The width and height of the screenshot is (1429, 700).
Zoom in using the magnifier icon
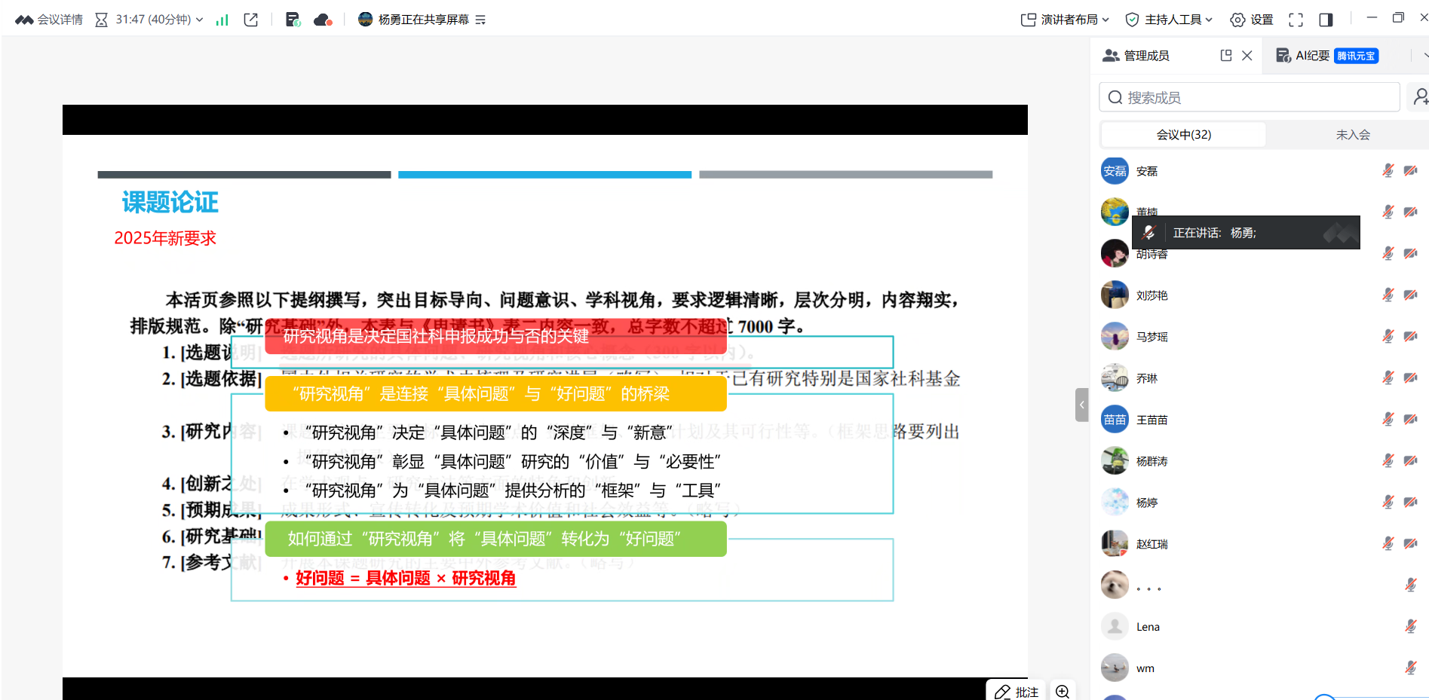(1063, 692)
